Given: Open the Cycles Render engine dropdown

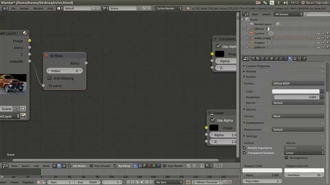Looking at the screenshot, I should pyautogui.click(x=169, y=8).
